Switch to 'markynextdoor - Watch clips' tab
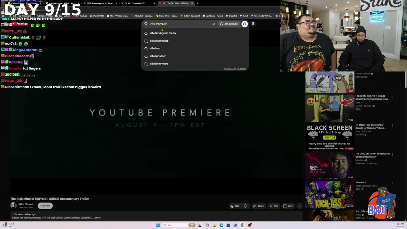Image resolution: width=407 pixels, height=229 pixels. pyautogui.click(x=62, y=3)
